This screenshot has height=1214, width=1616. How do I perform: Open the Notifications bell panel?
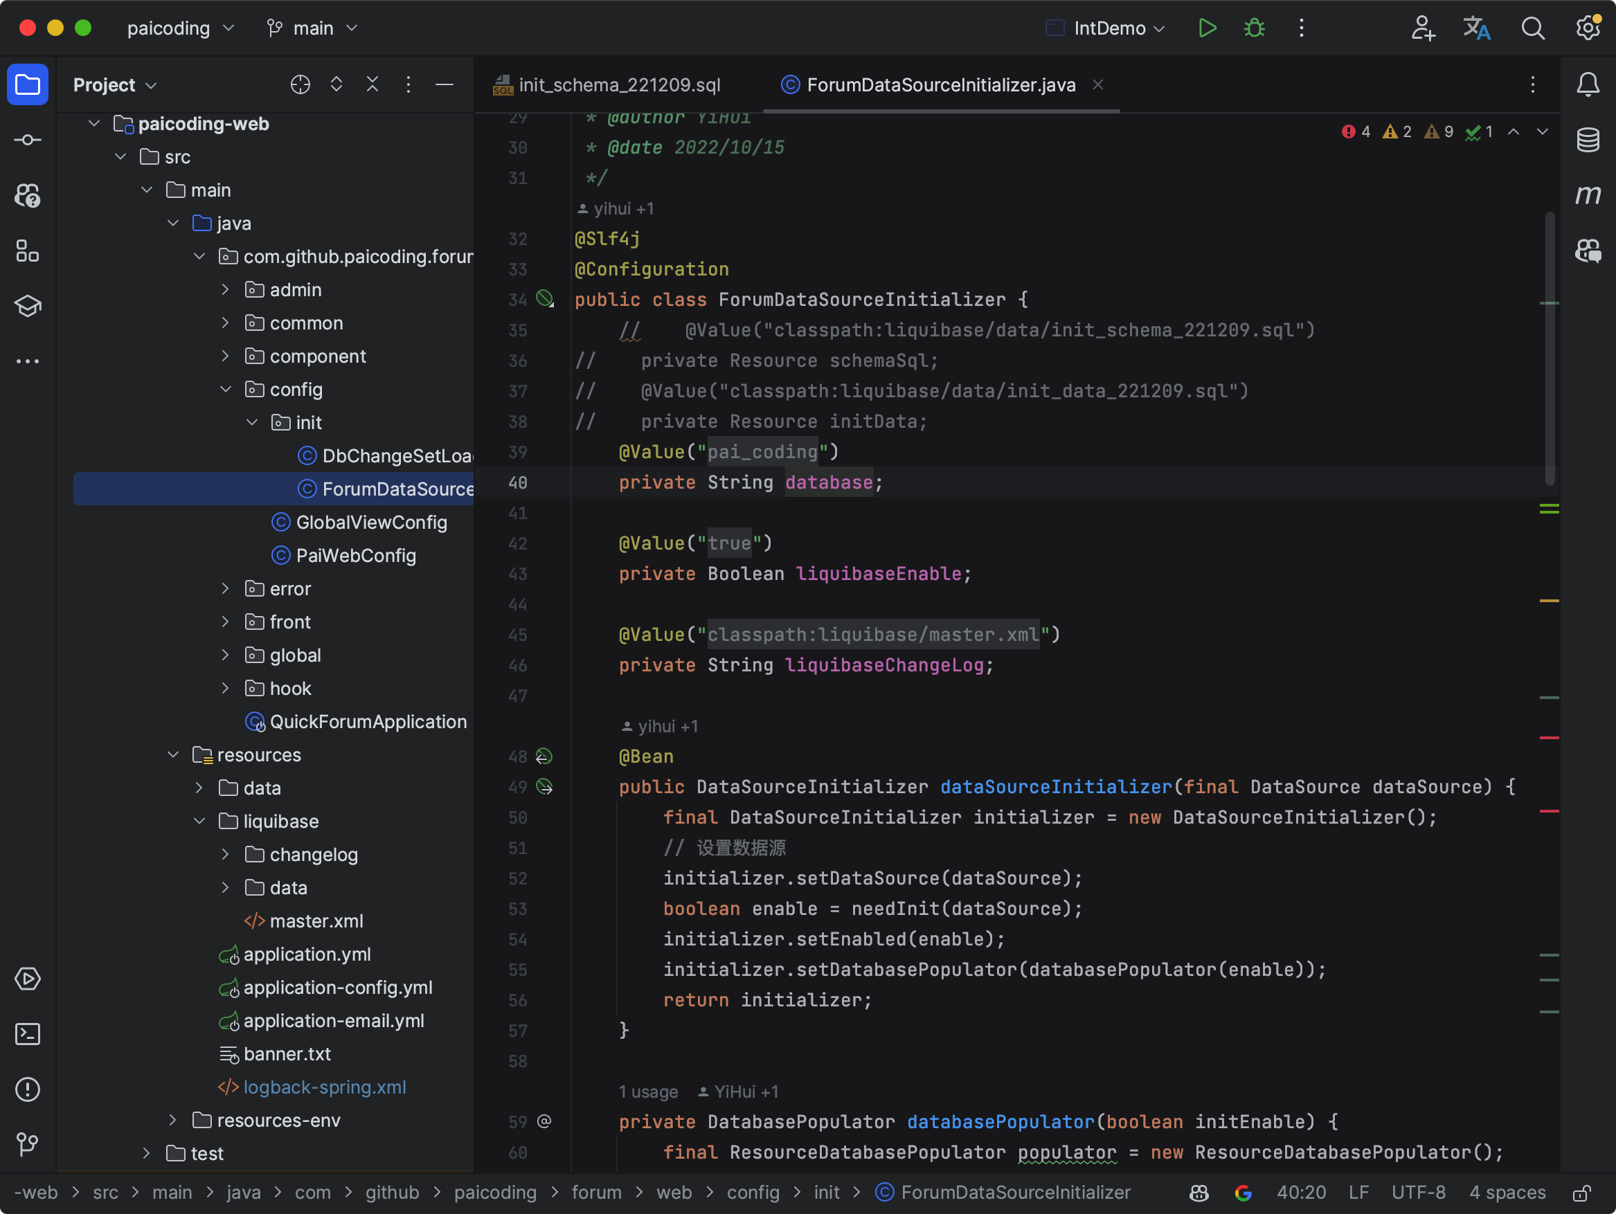[1588, 84]
